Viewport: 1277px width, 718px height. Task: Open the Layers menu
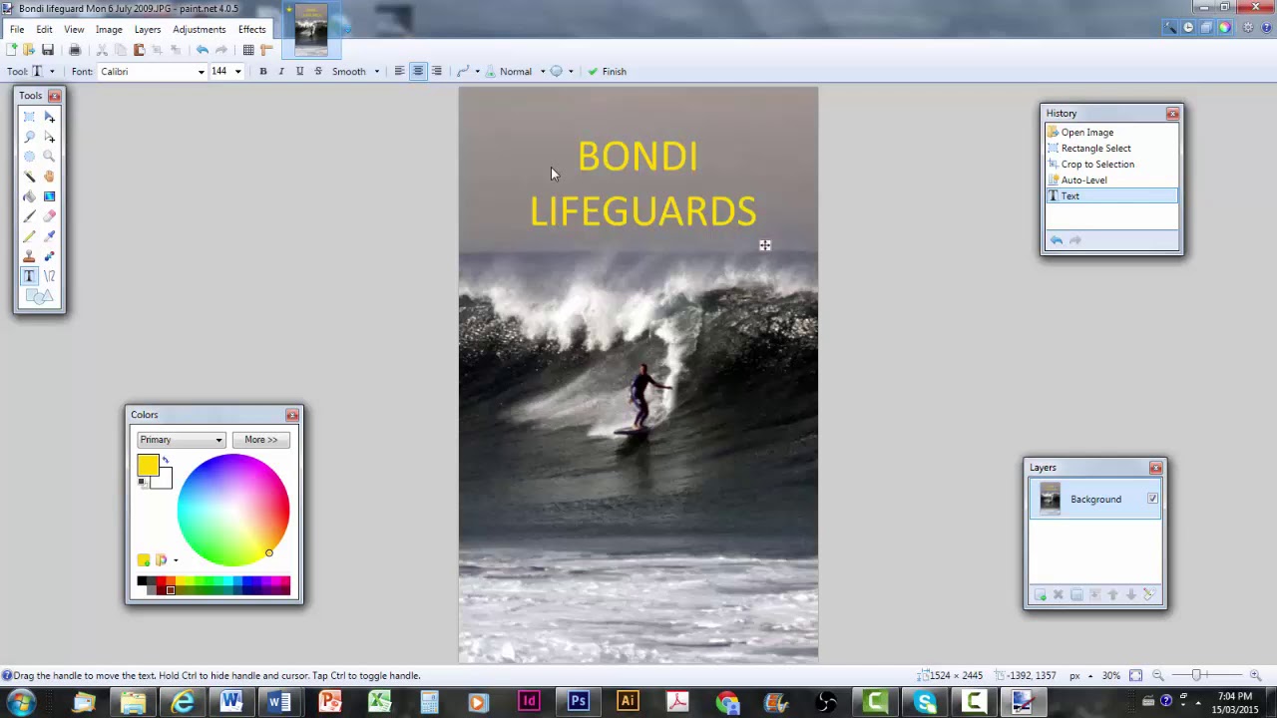tap(148, 30)
